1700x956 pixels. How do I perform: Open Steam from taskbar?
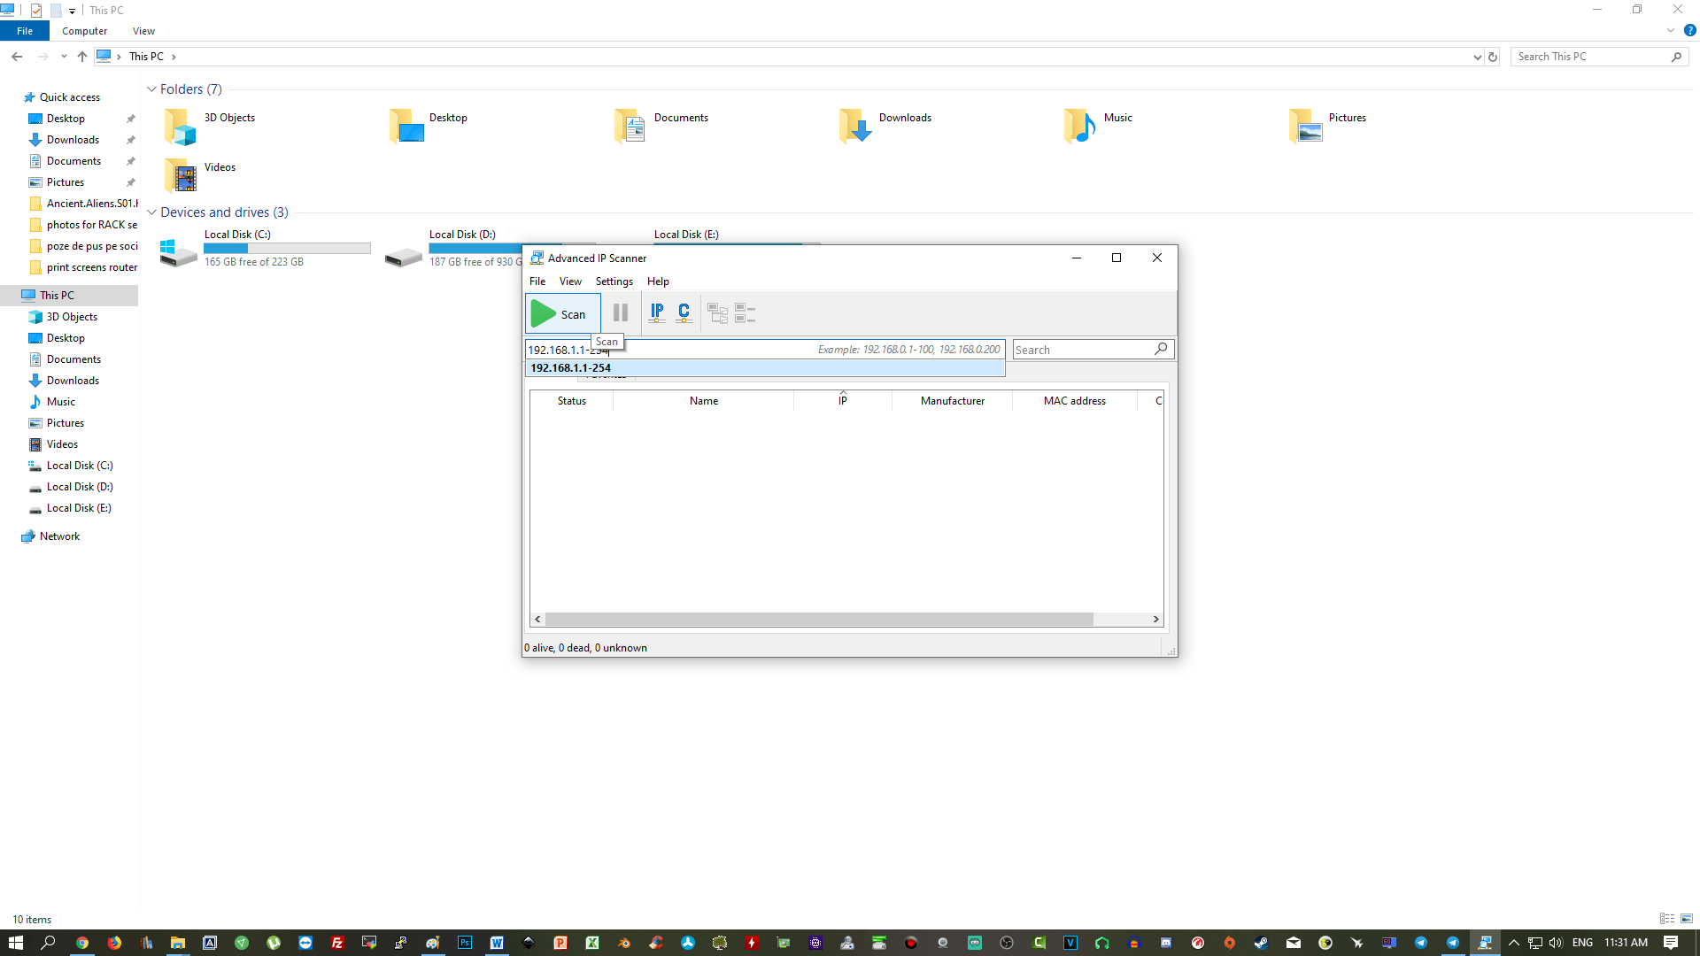point(1262,943)
